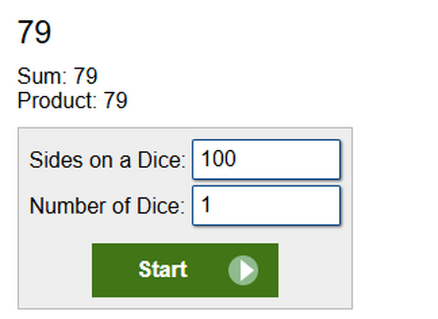Click empty space inside sides input box
Viewport: 438px width, 319px height.
(288, 159)
